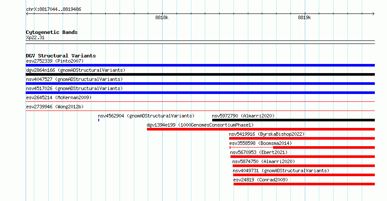
Task: Open esv3558598 (Boomsma2014) variant label
Action: click(260, 143)
